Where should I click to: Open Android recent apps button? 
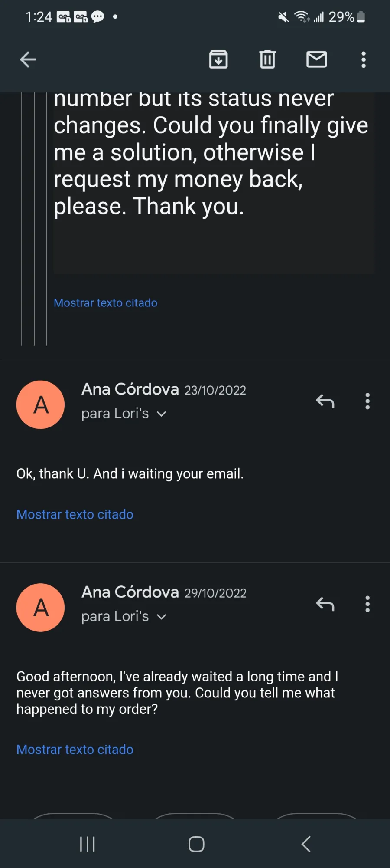(x=88, y=844)
